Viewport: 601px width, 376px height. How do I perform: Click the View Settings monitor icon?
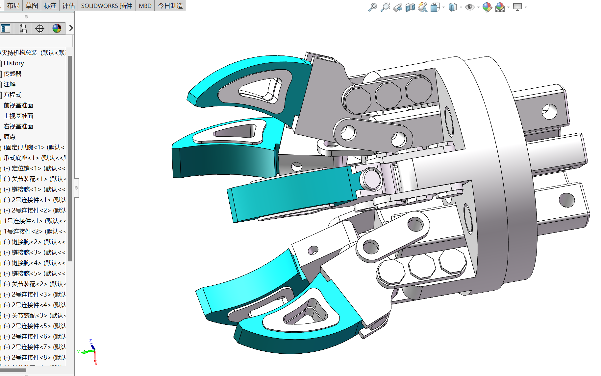[x=517, y=7]
